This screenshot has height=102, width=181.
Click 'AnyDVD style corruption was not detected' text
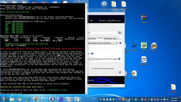click(27, 44)
